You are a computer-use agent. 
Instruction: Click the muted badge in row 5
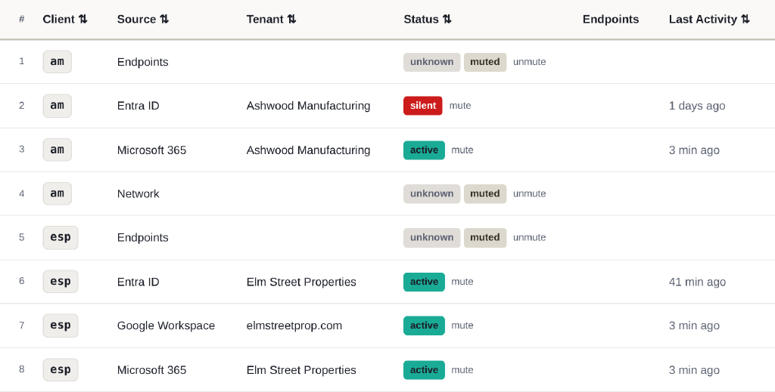[485, 238]
